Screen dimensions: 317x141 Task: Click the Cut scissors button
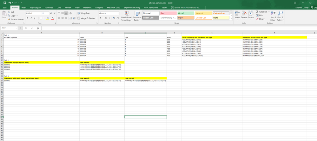11,12
